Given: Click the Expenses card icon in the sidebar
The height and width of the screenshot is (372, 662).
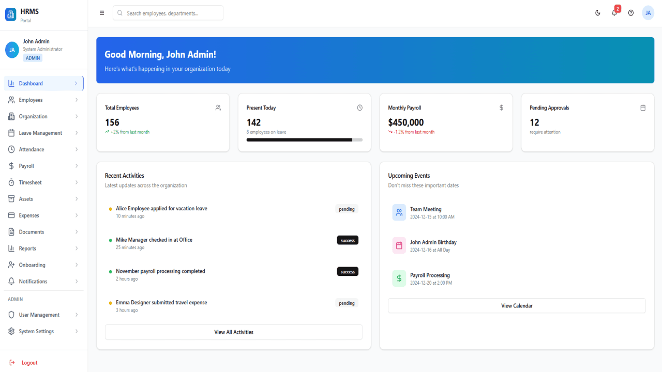Looking at the screenshot, I should (11, 215).
